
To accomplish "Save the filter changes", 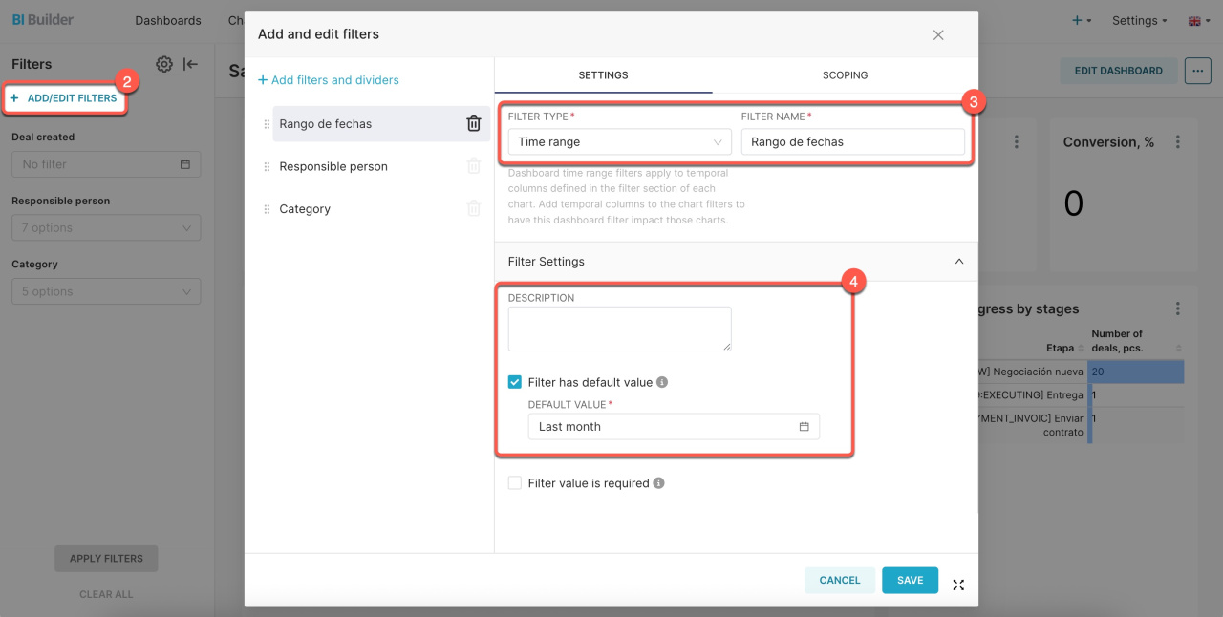I will pos(910,580).
